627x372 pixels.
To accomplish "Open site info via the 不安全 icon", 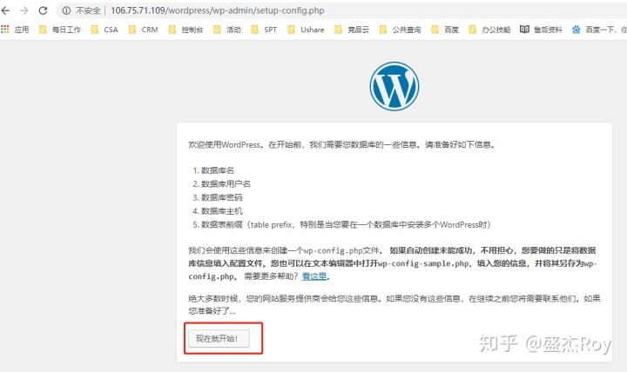I will [x=66, y=10].
